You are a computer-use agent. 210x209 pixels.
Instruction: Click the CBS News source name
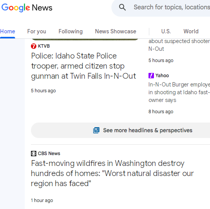tap(49, 154)
